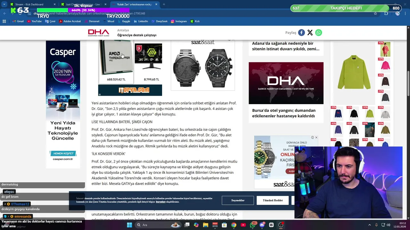Screen dimensions: 410x230
Task: Switch to the 'Just Chatting Streaming' tab
Action: (x=83, y=4)
